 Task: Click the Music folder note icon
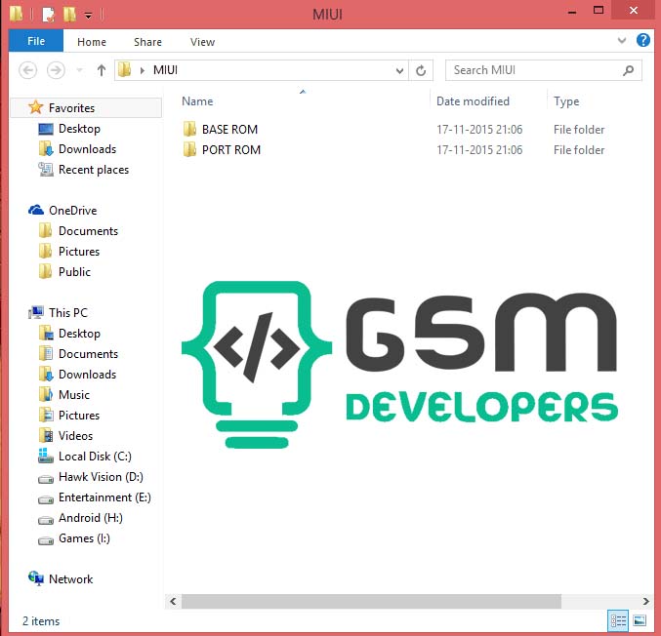pos(46,395)
